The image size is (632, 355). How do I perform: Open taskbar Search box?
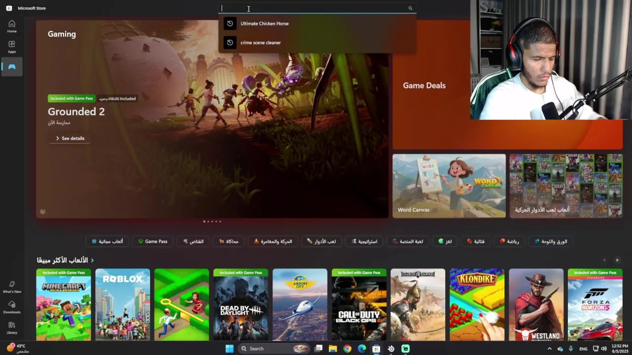pos(274,349)
